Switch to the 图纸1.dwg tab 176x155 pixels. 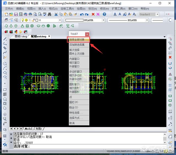(21, 36)
